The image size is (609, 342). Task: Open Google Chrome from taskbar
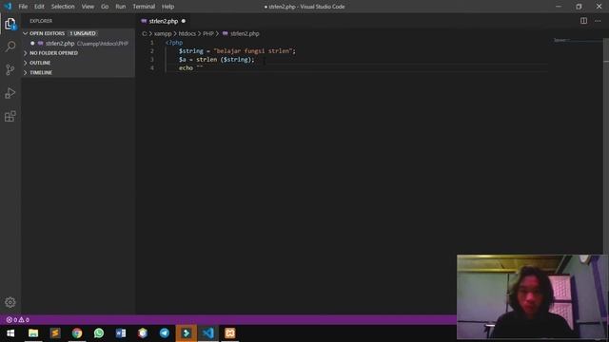tap(77, 333)
